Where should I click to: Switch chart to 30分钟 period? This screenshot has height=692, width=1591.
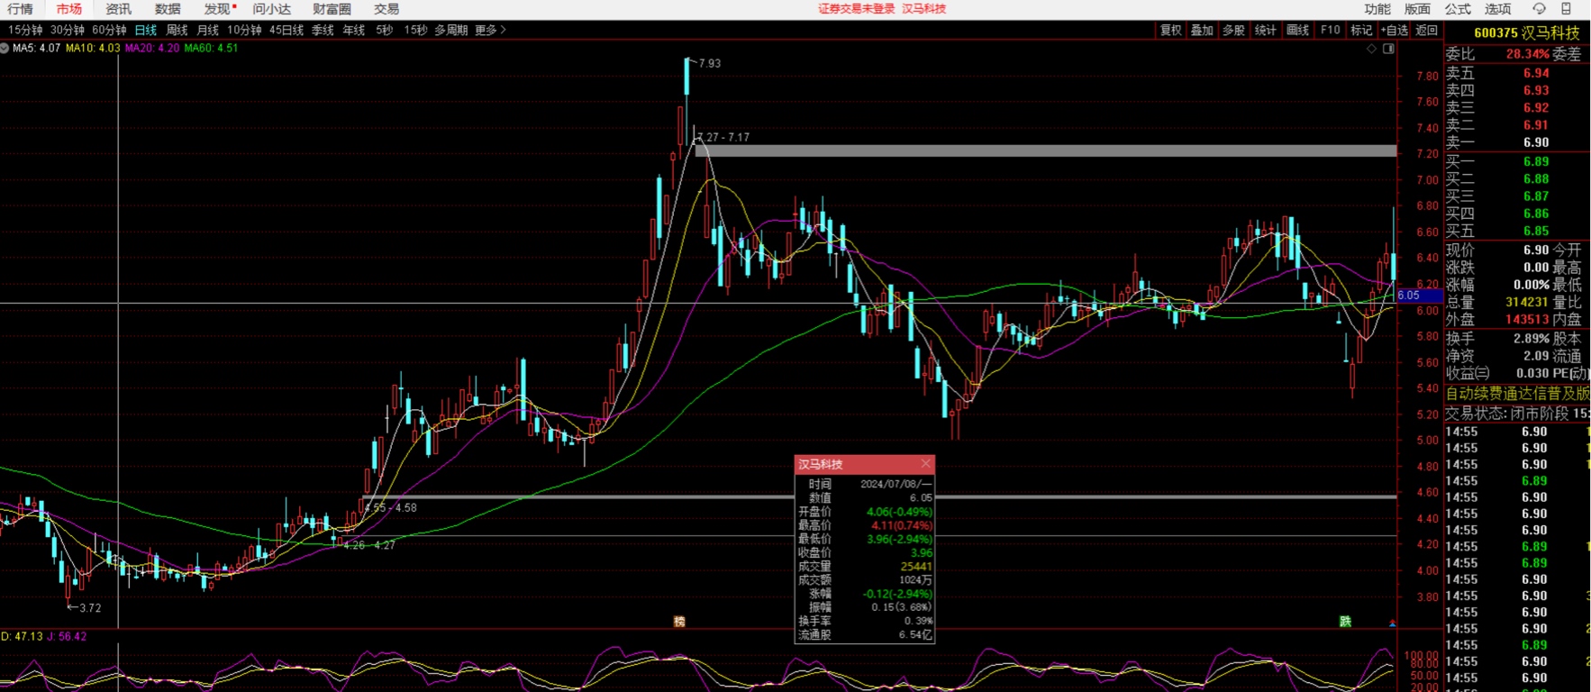pyautogui.click(x=68, y=30)
